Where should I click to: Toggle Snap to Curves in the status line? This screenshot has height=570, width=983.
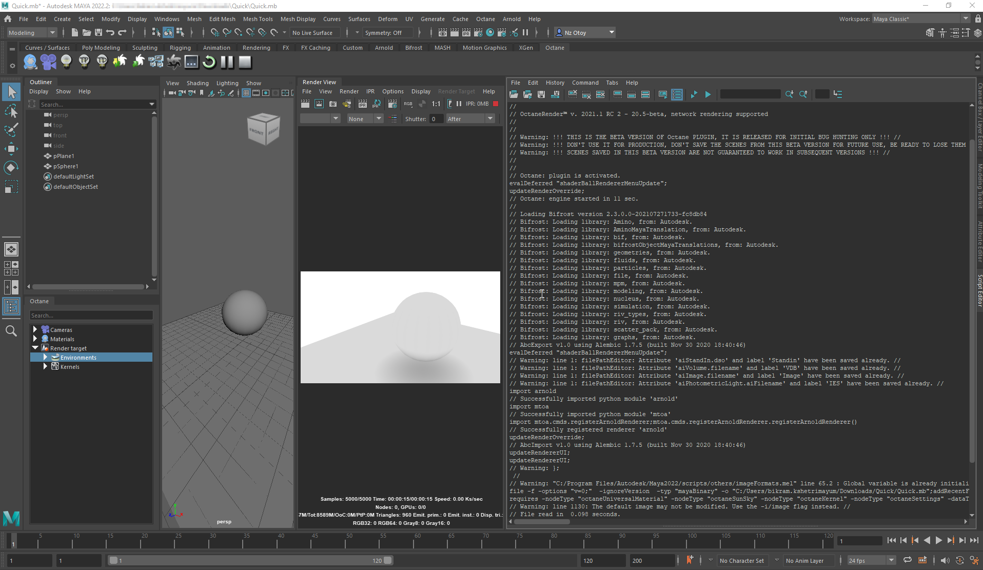point(227,33)
